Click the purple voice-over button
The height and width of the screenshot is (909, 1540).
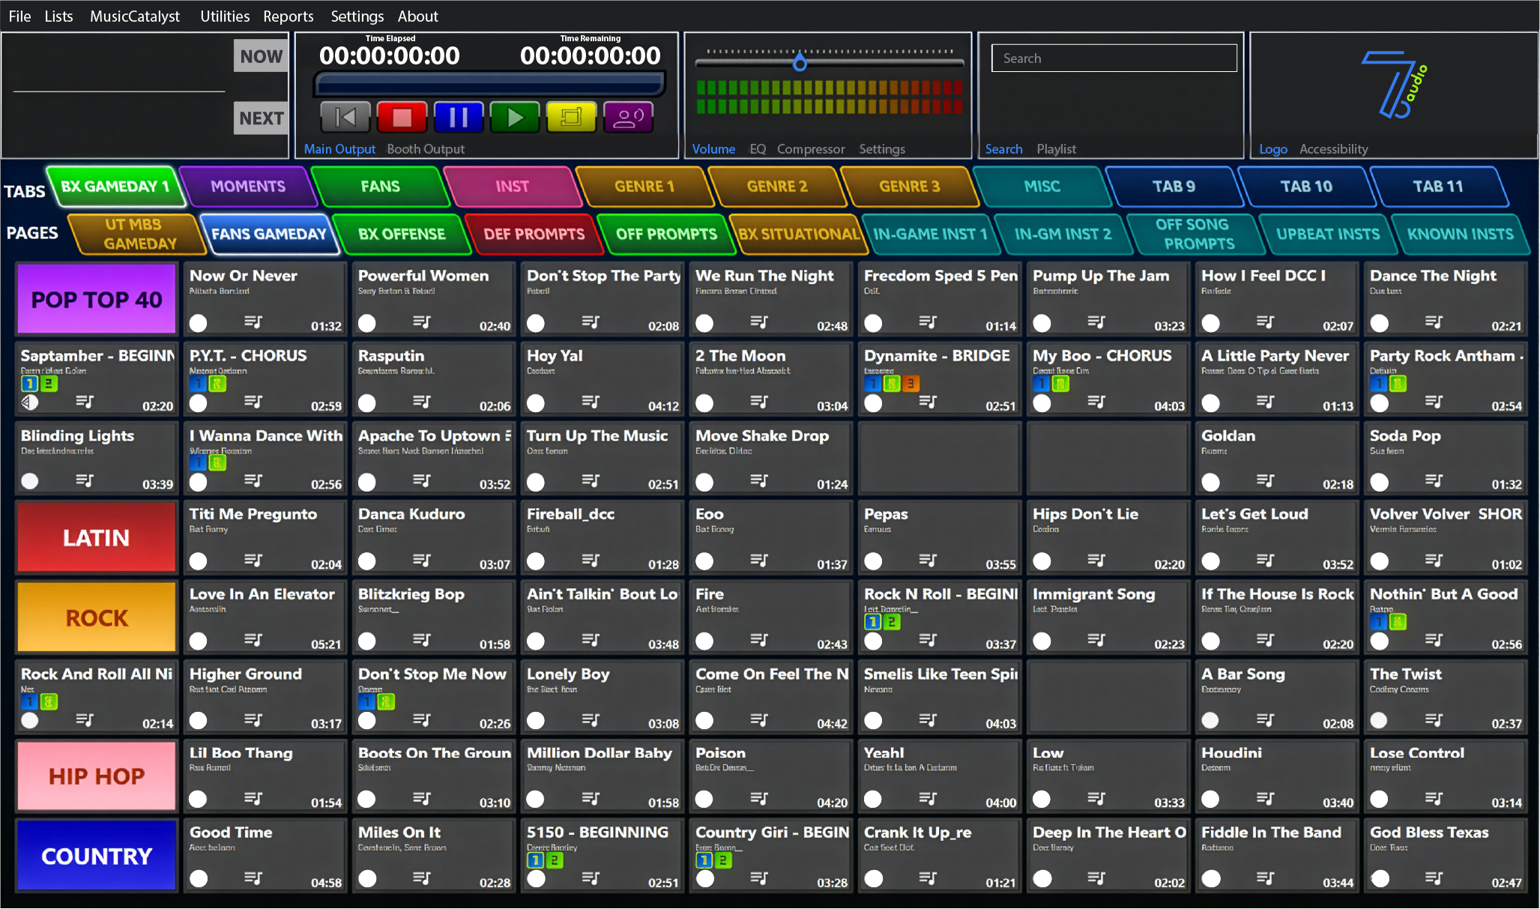[628, 118]
